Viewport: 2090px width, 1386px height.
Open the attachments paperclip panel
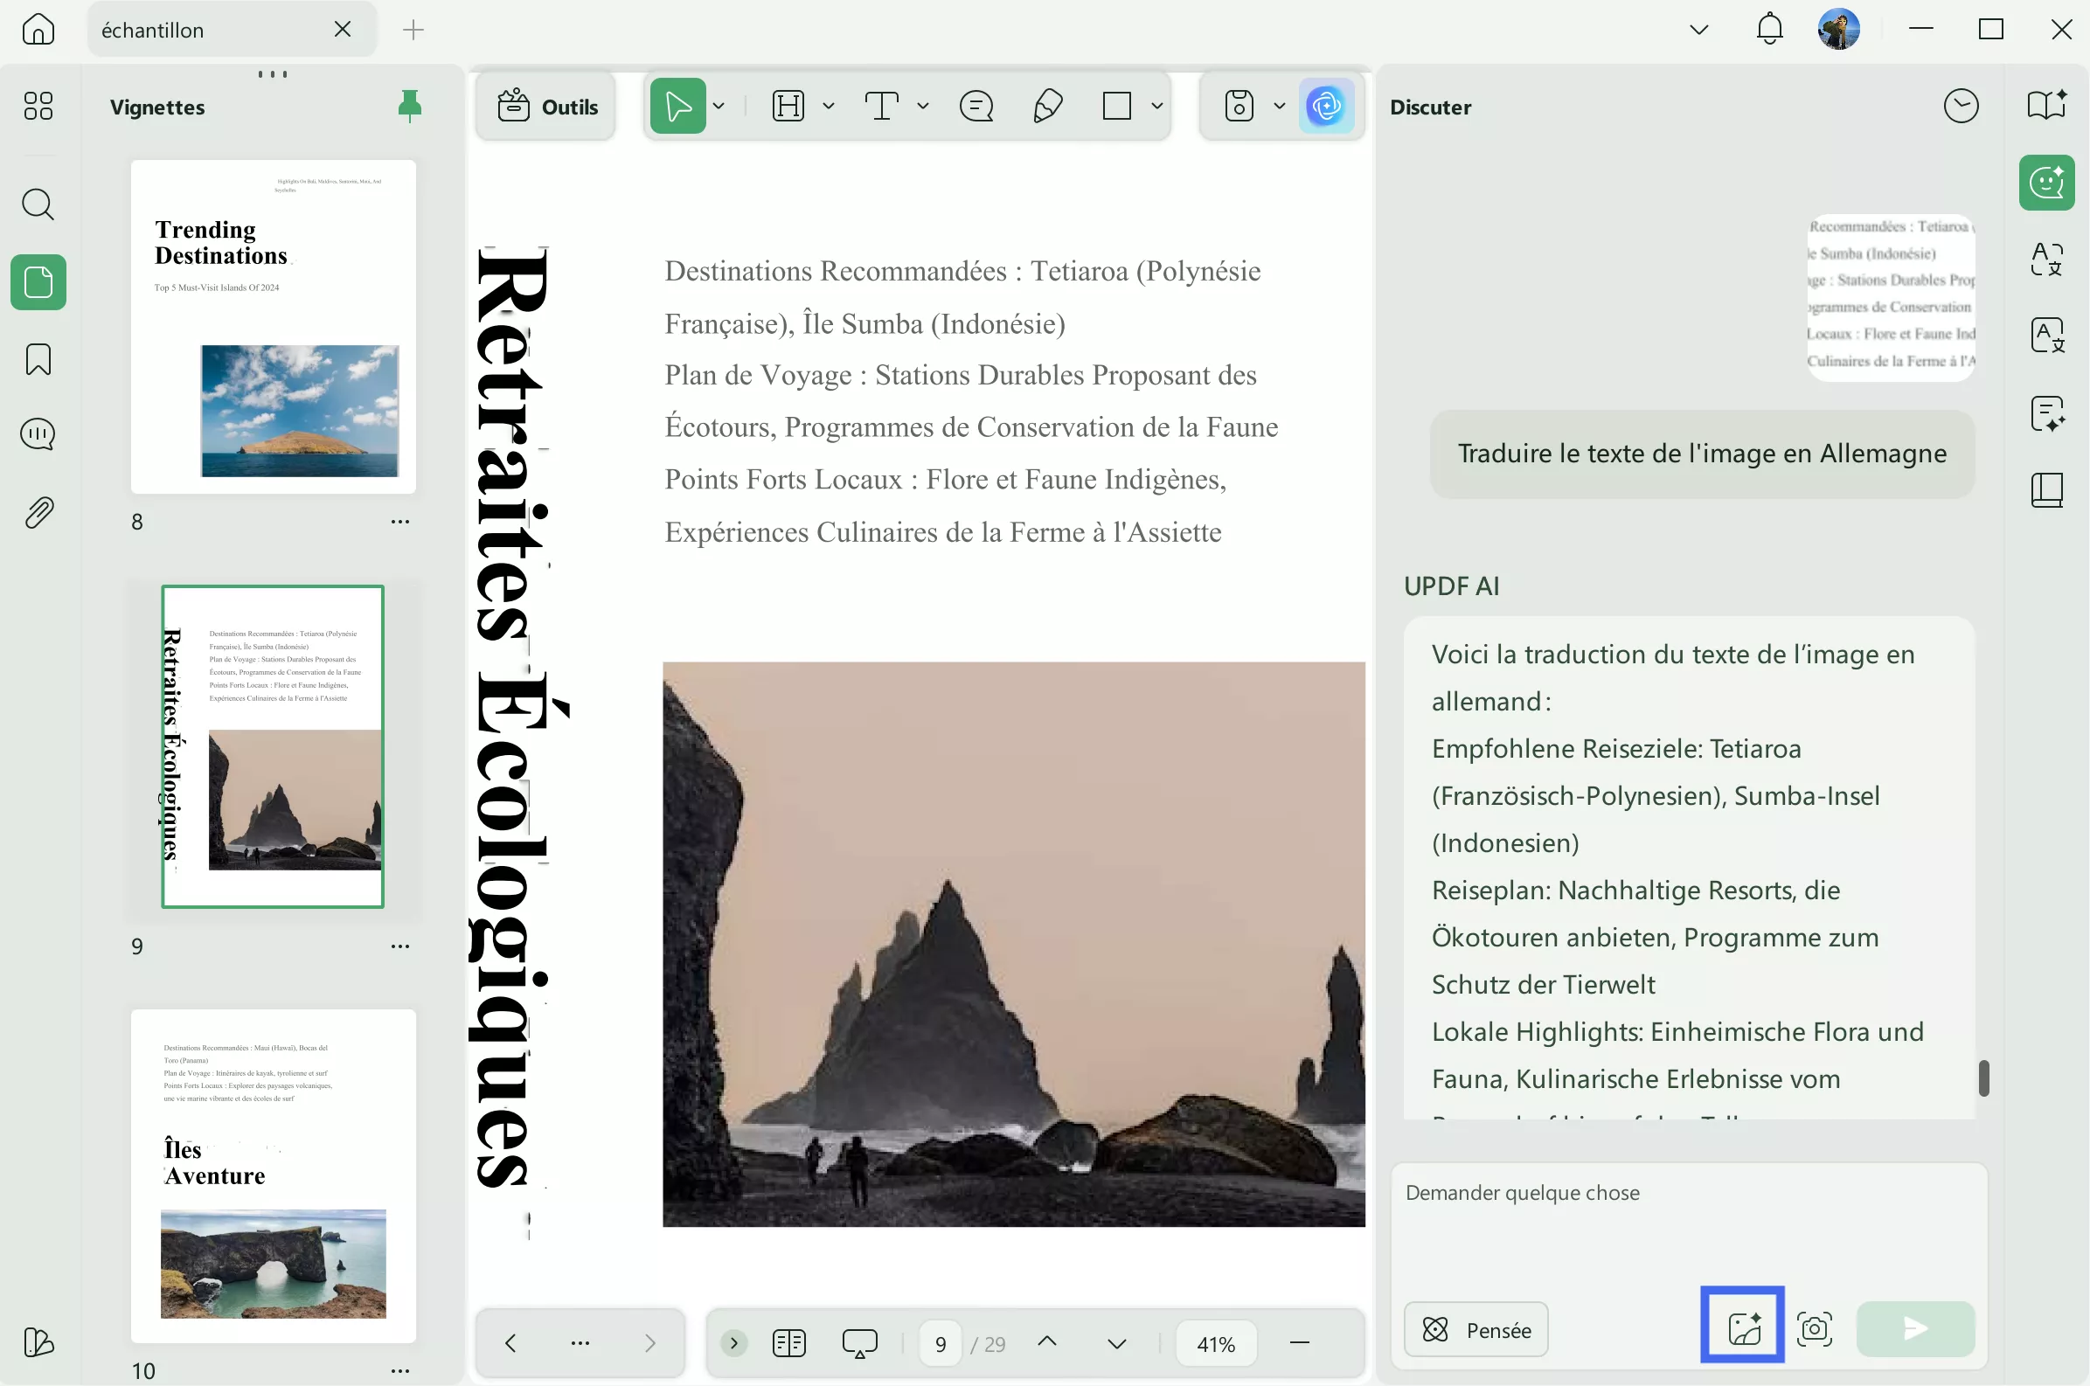38,513
